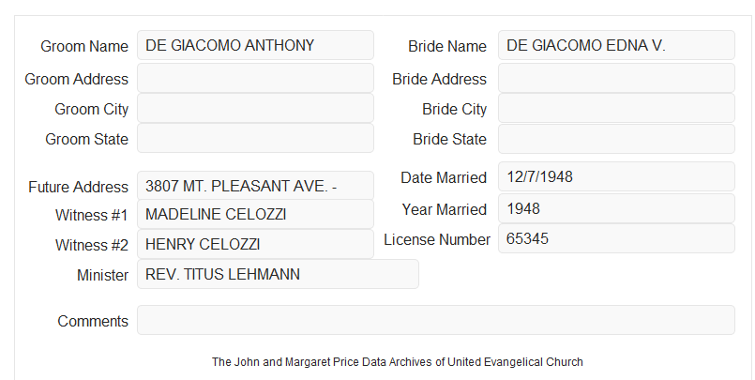
Task: Click the empty Comments field
Action: (x=436, y=320)
